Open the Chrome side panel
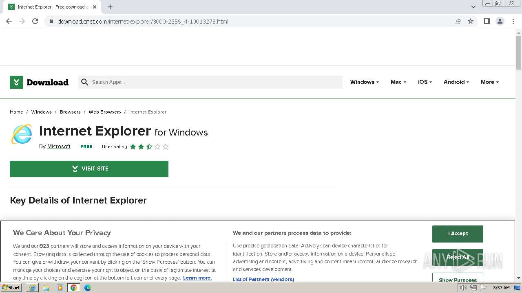The height and width of the screenshot is (293, 522). click(487, 21)
